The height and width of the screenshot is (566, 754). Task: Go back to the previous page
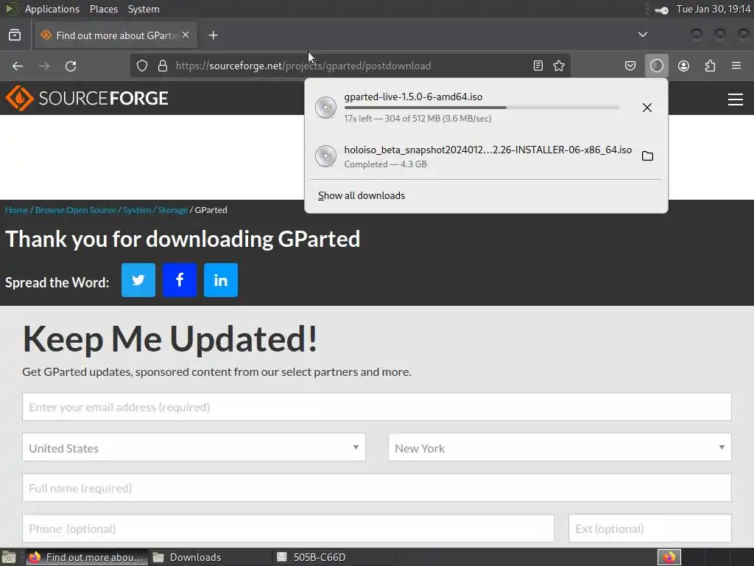[x=18, y=66]
